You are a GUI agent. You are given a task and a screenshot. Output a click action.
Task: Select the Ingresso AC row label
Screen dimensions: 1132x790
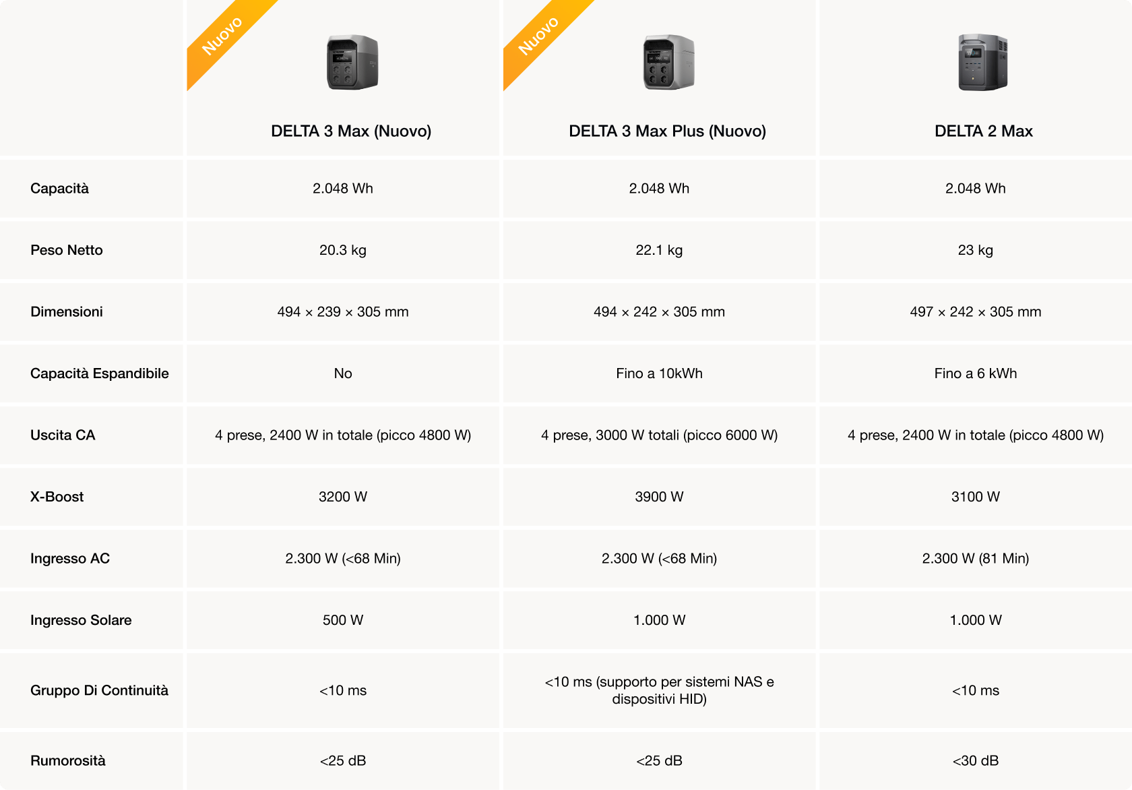coord(69,559)
